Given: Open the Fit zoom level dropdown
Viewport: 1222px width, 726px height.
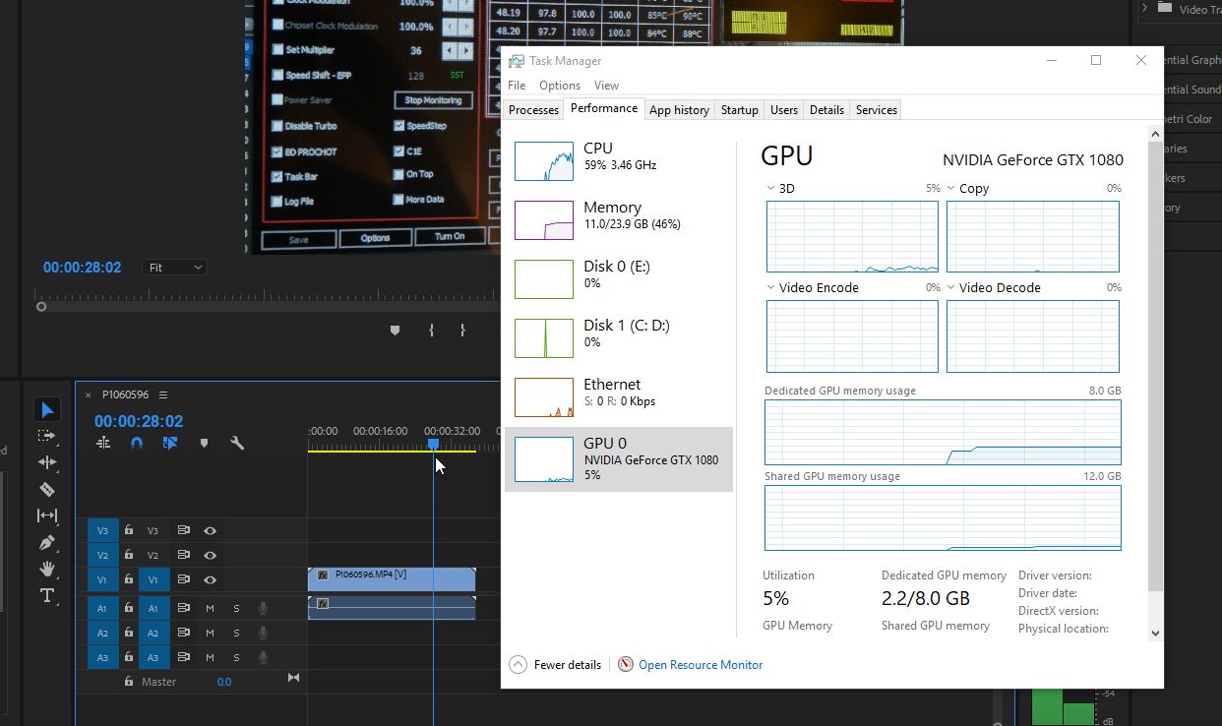Looking at the screenshot, I should (175, 268).
